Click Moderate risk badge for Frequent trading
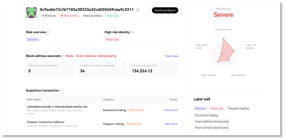This screenshot has width=285, height=140. click(x=134, y=124)
